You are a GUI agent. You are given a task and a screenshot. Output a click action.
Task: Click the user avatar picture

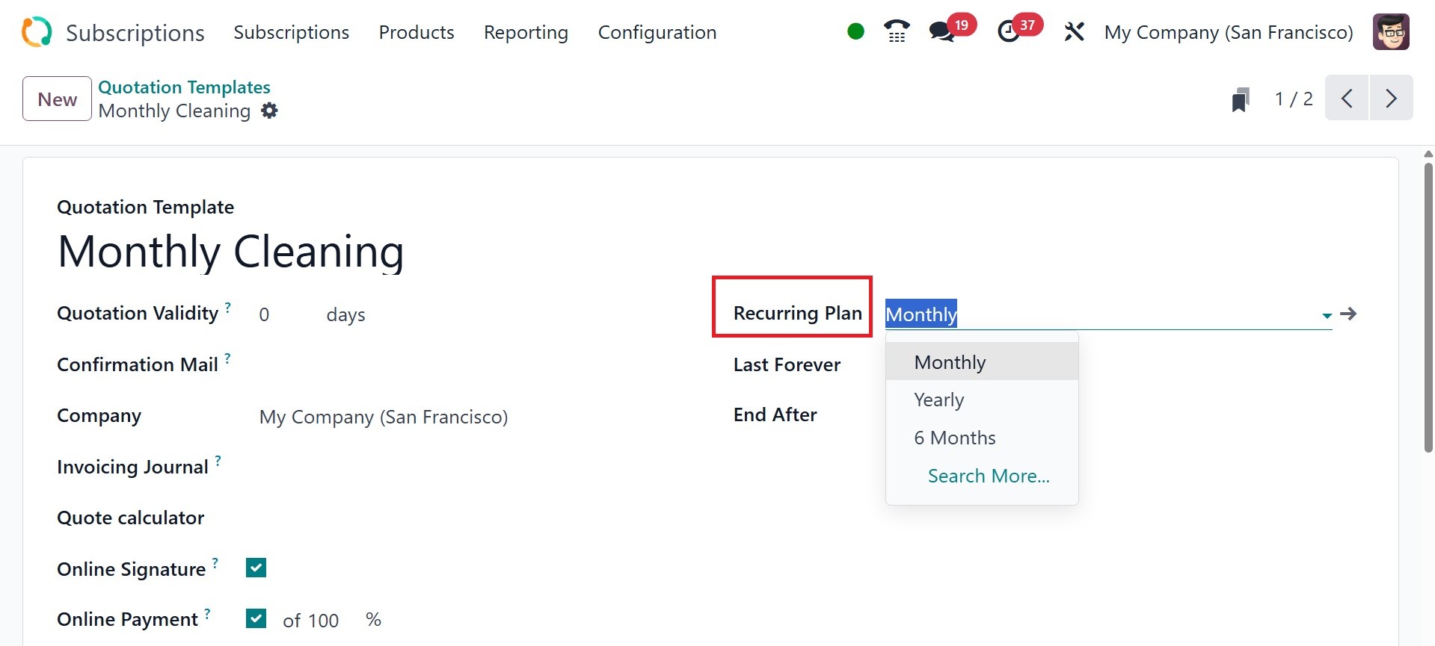[1390, 32]
